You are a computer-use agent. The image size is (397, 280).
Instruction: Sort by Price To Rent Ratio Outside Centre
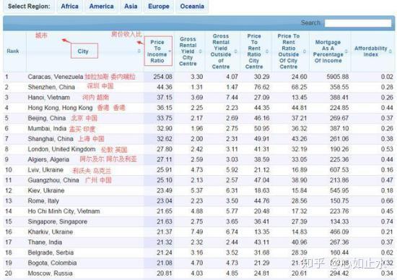tap(305, 51)
